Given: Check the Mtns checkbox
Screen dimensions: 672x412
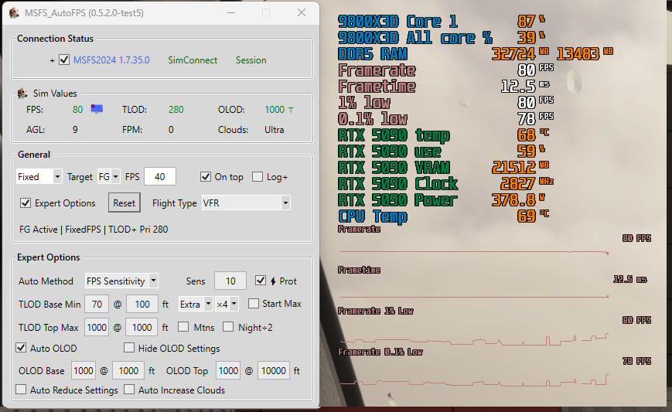Looking at the screenshot, I should click(x=183, y=327).
